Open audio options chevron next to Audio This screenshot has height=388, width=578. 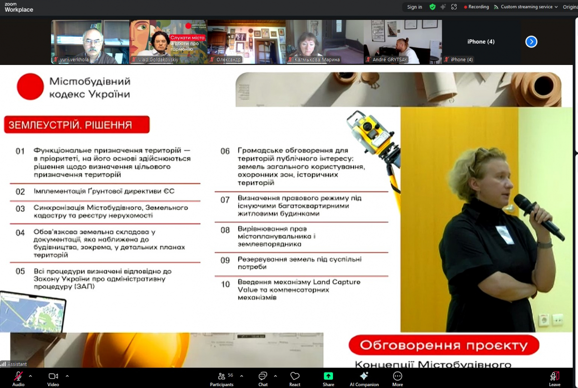click(x=30, y=375)
